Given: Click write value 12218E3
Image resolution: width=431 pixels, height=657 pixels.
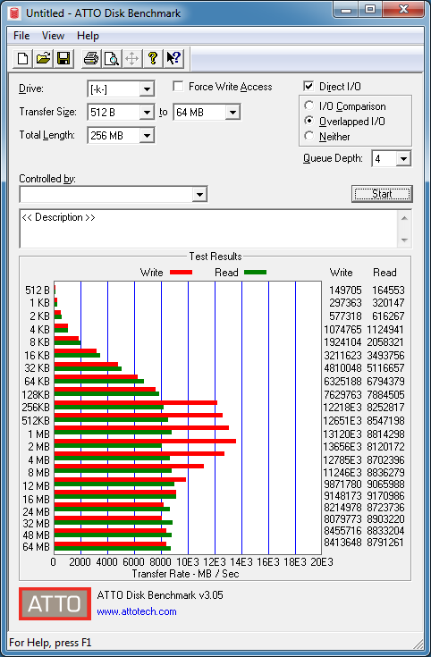Looking at the screenshot, I should pyautogui.click(x=342, y=408).
